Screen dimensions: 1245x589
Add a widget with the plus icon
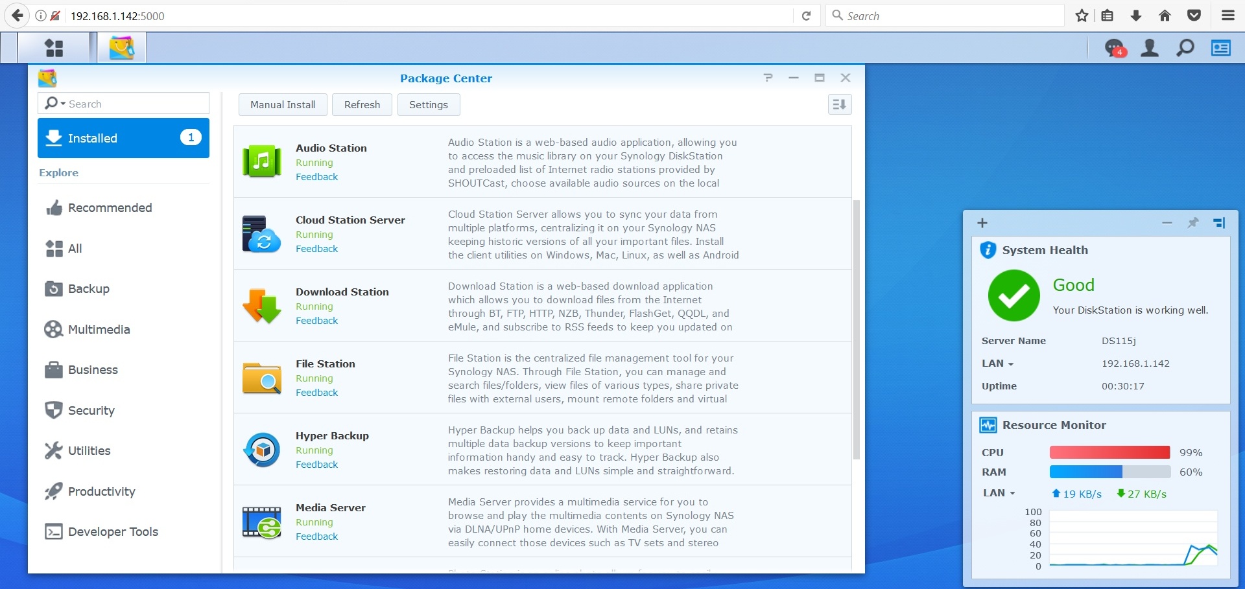coord(982,223)
